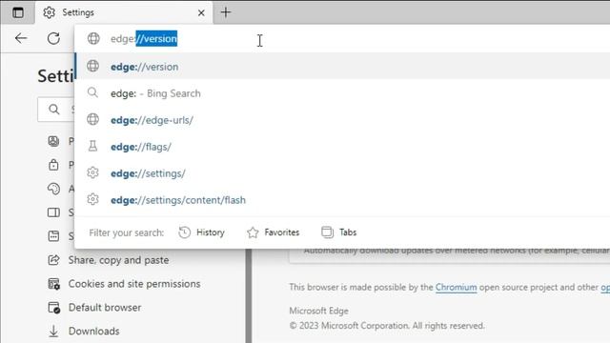Open the Chromium link
The height and width of the screenshot is (343, 610).
[456, 287]
